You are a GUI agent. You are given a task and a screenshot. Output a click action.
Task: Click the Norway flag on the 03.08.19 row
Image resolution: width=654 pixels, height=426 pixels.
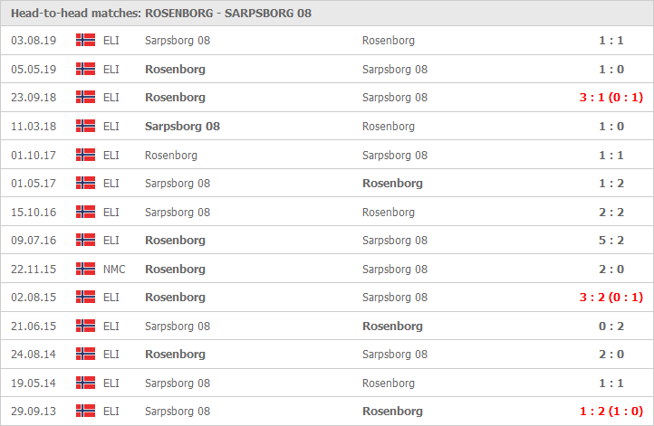(85, 40)
